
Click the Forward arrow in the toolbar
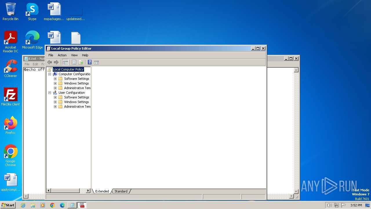point(56,62)
